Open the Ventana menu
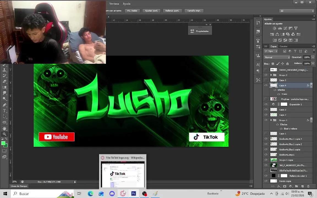Image resolution: width=317 pixels, height=198 pixels. click(114, 4)
